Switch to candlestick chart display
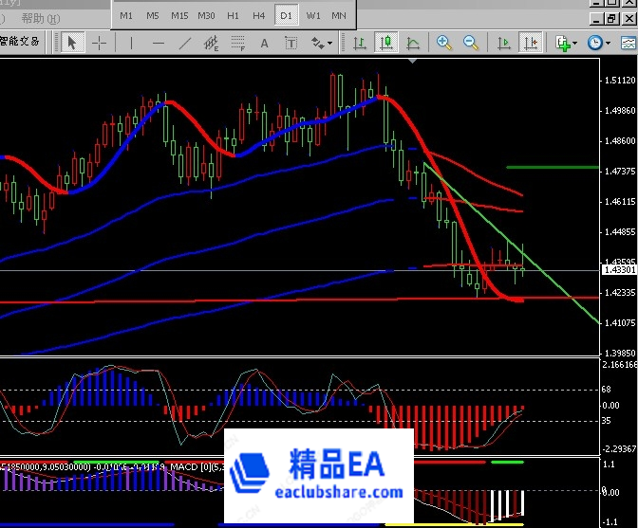638x528 pixels. pyautogui.click(x=386, y=43)
